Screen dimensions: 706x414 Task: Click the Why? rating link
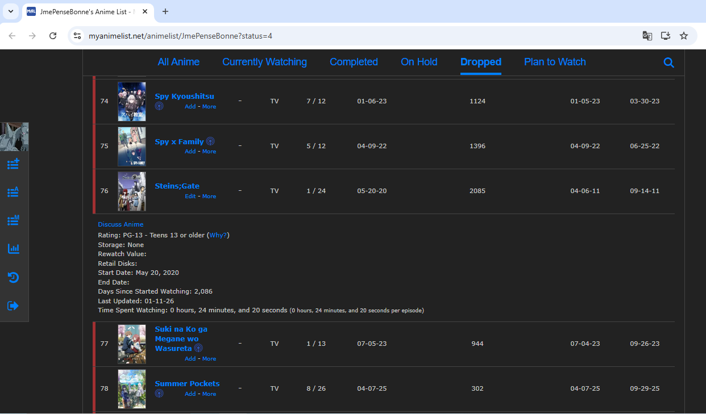tap(218, 235)
